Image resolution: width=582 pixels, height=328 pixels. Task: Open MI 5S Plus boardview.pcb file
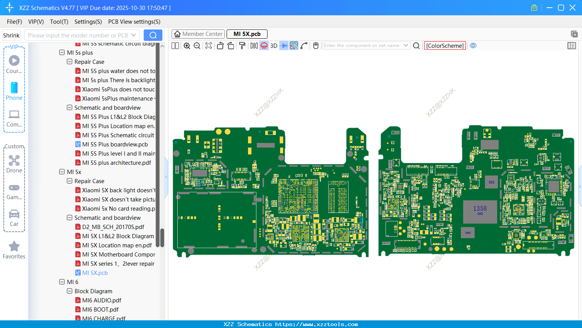point(115,145)
